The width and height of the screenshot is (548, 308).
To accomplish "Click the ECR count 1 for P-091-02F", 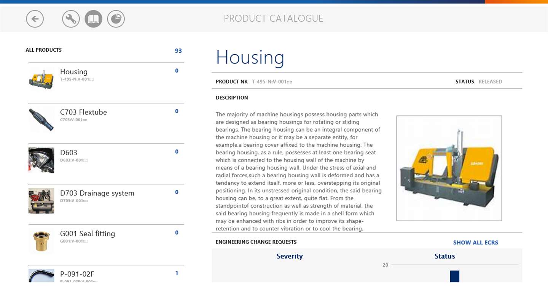I will 177,273.
